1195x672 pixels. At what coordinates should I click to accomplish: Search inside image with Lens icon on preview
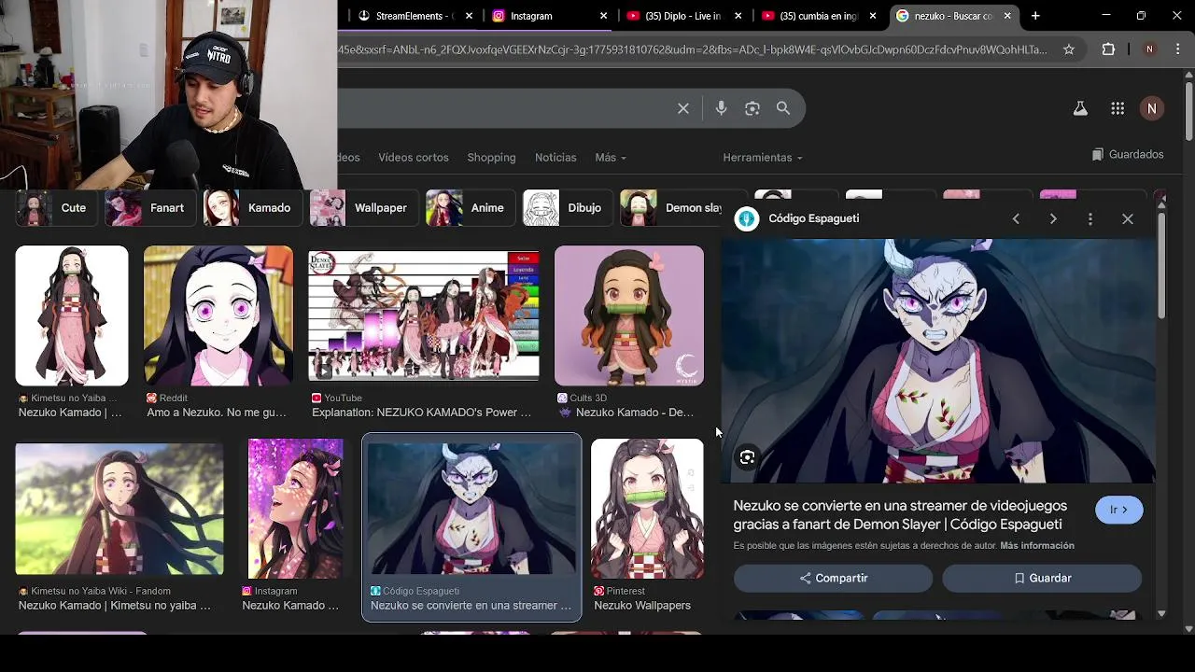click(747, 457)
